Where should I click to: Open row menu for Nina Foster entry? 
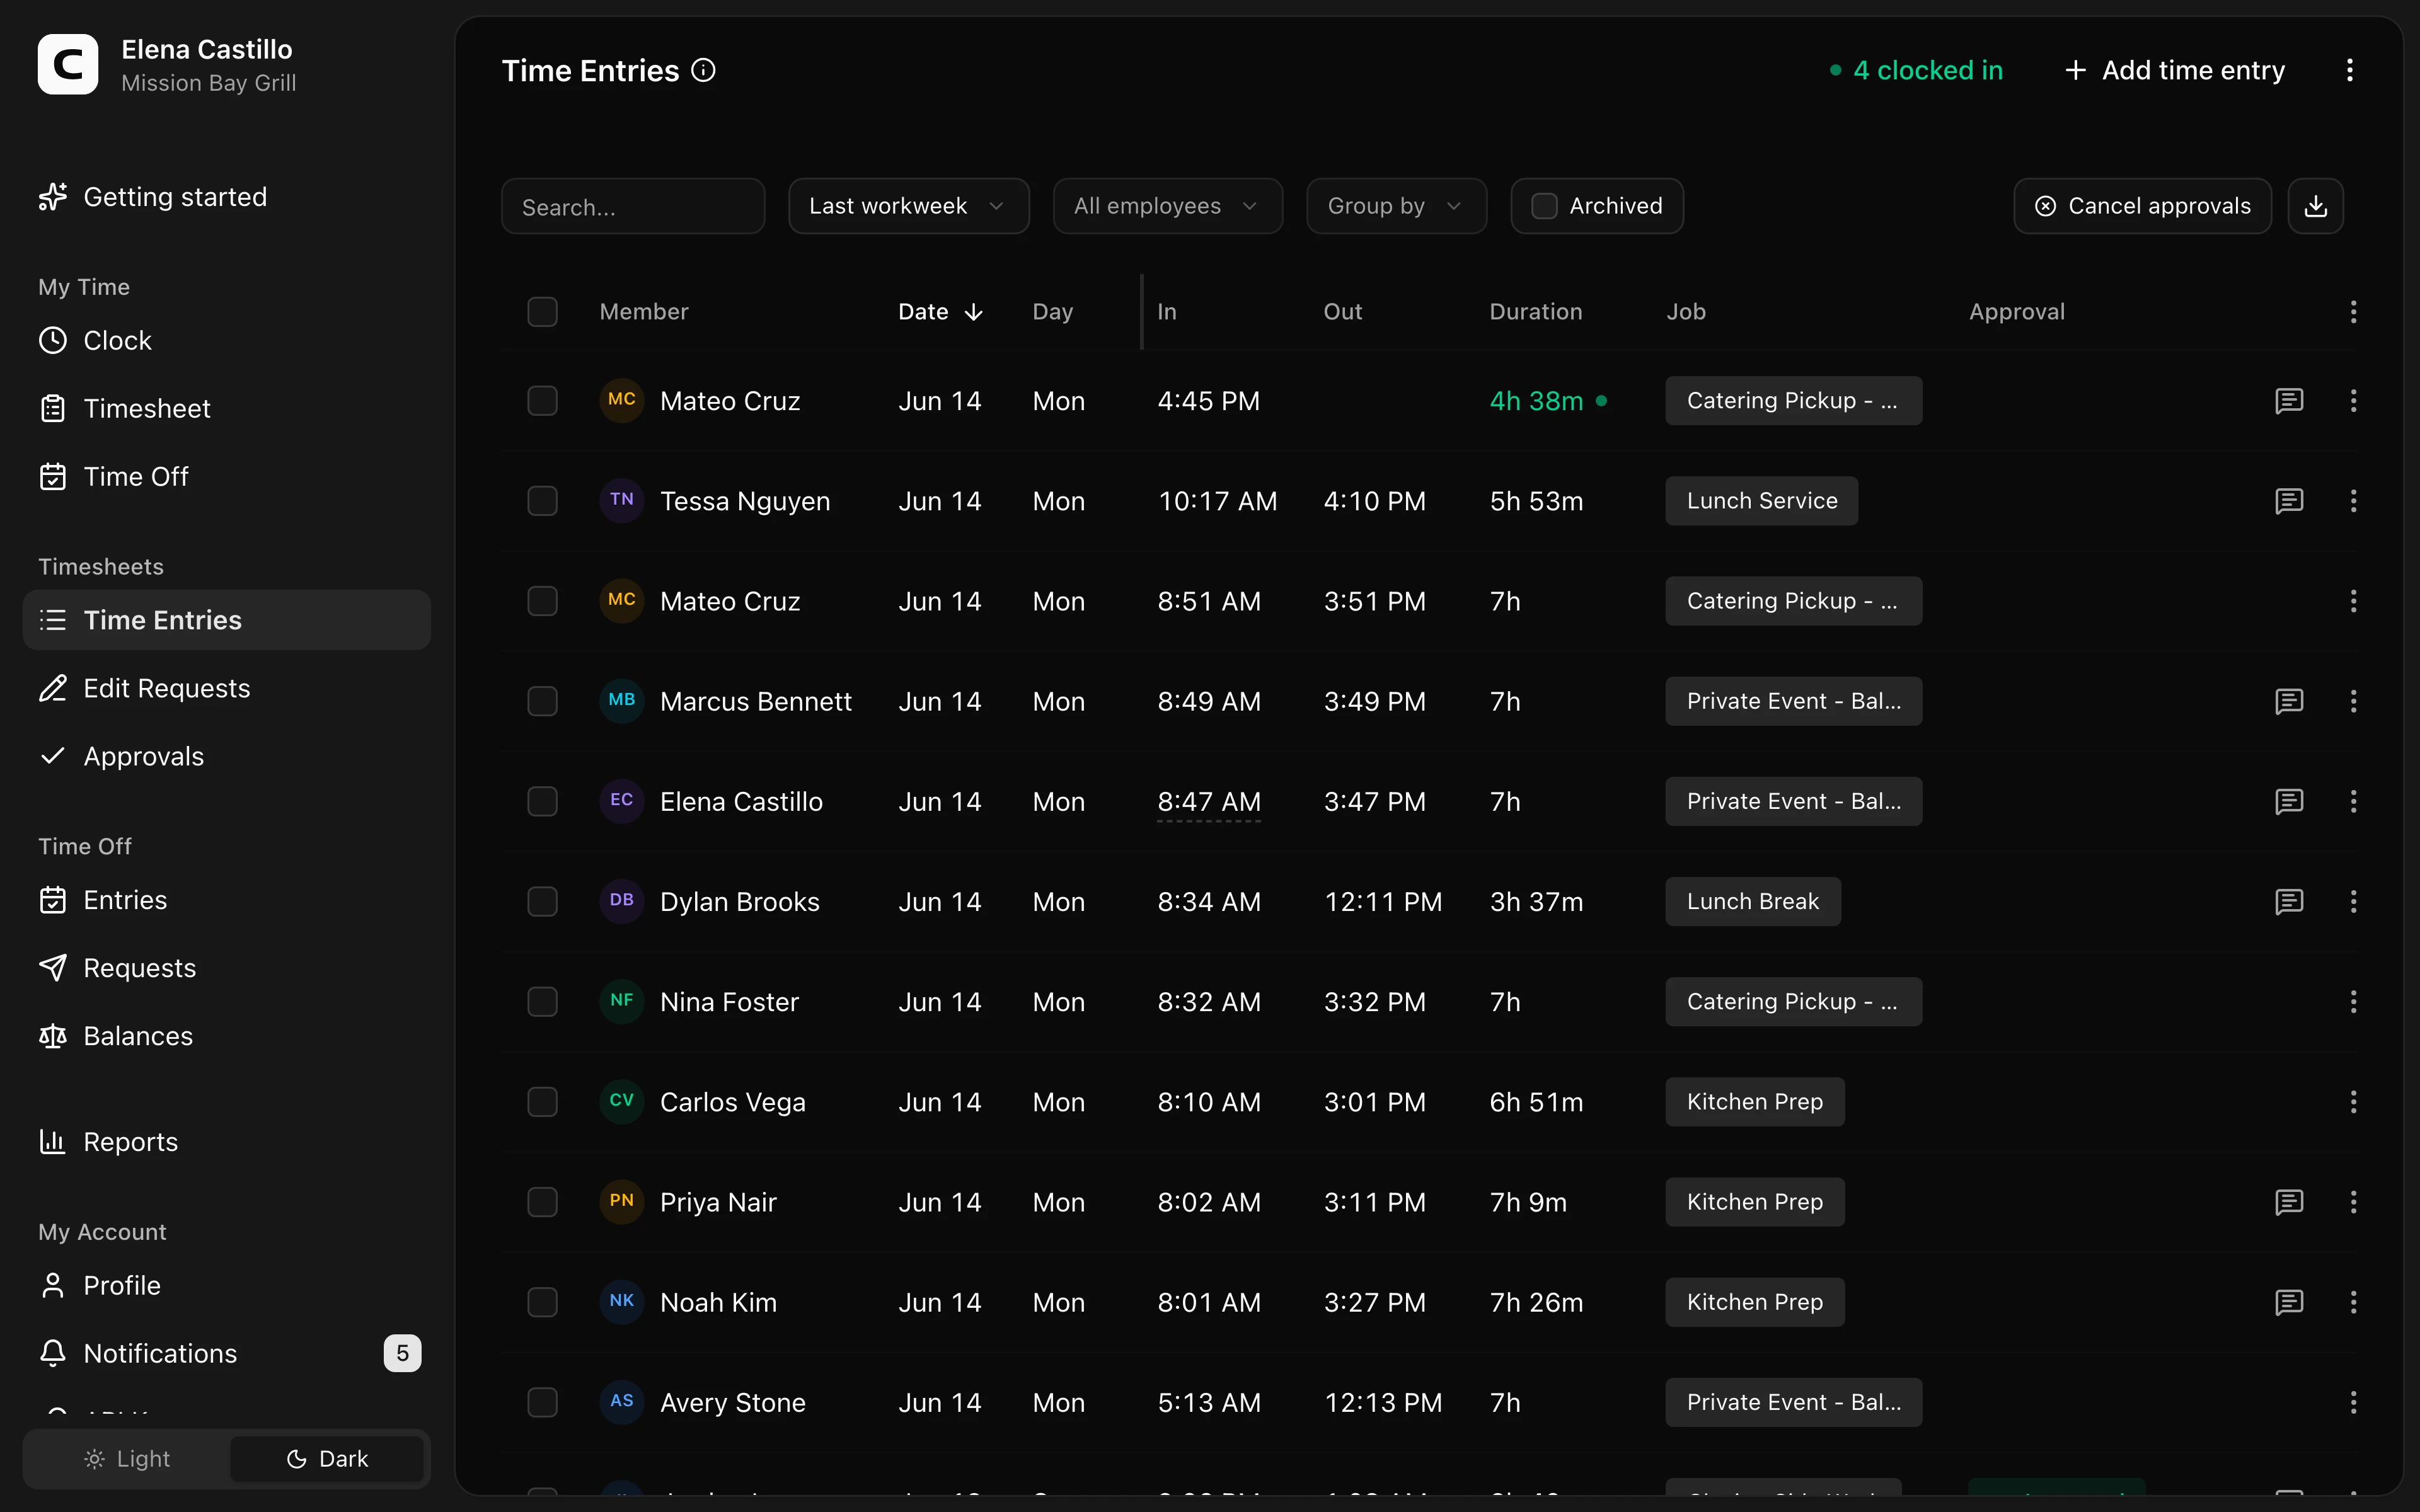click(2353, 1002)
